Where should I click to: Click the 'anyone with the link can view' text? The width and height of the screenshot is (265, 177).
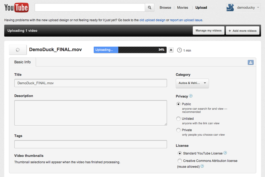point(201,123)
